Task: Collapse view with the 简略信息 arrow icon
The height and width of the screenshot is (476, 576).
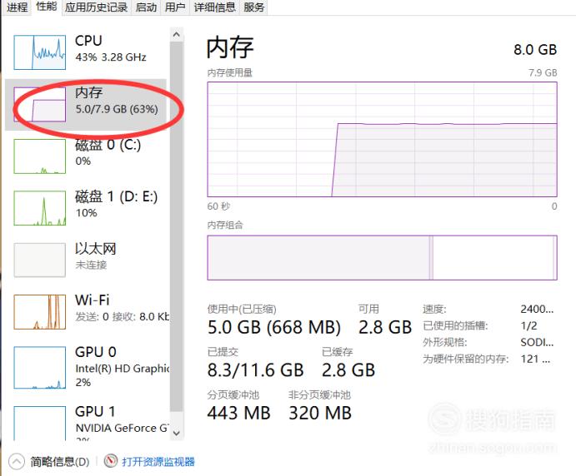Action: coord(16,462)
